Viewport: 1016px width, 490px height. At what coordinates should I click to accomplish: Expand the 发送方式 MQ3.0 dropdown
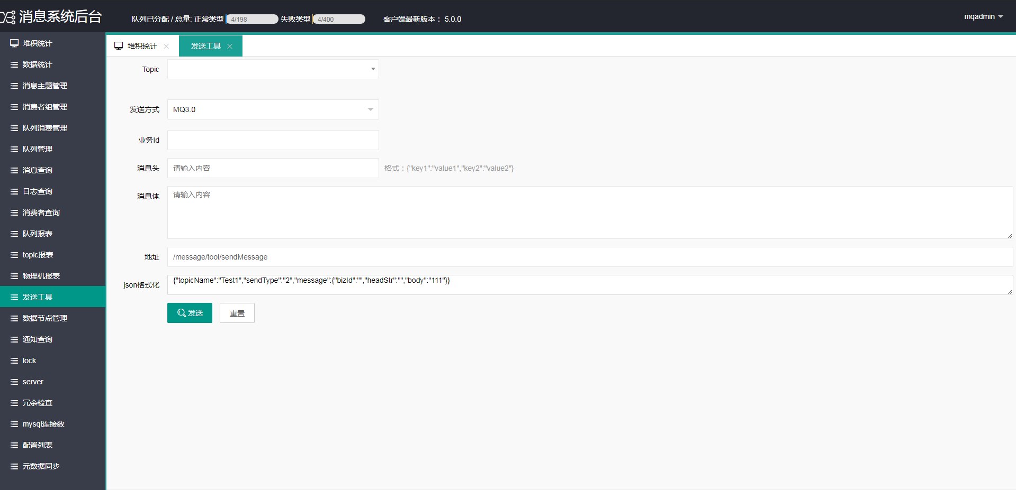(273, 109)
